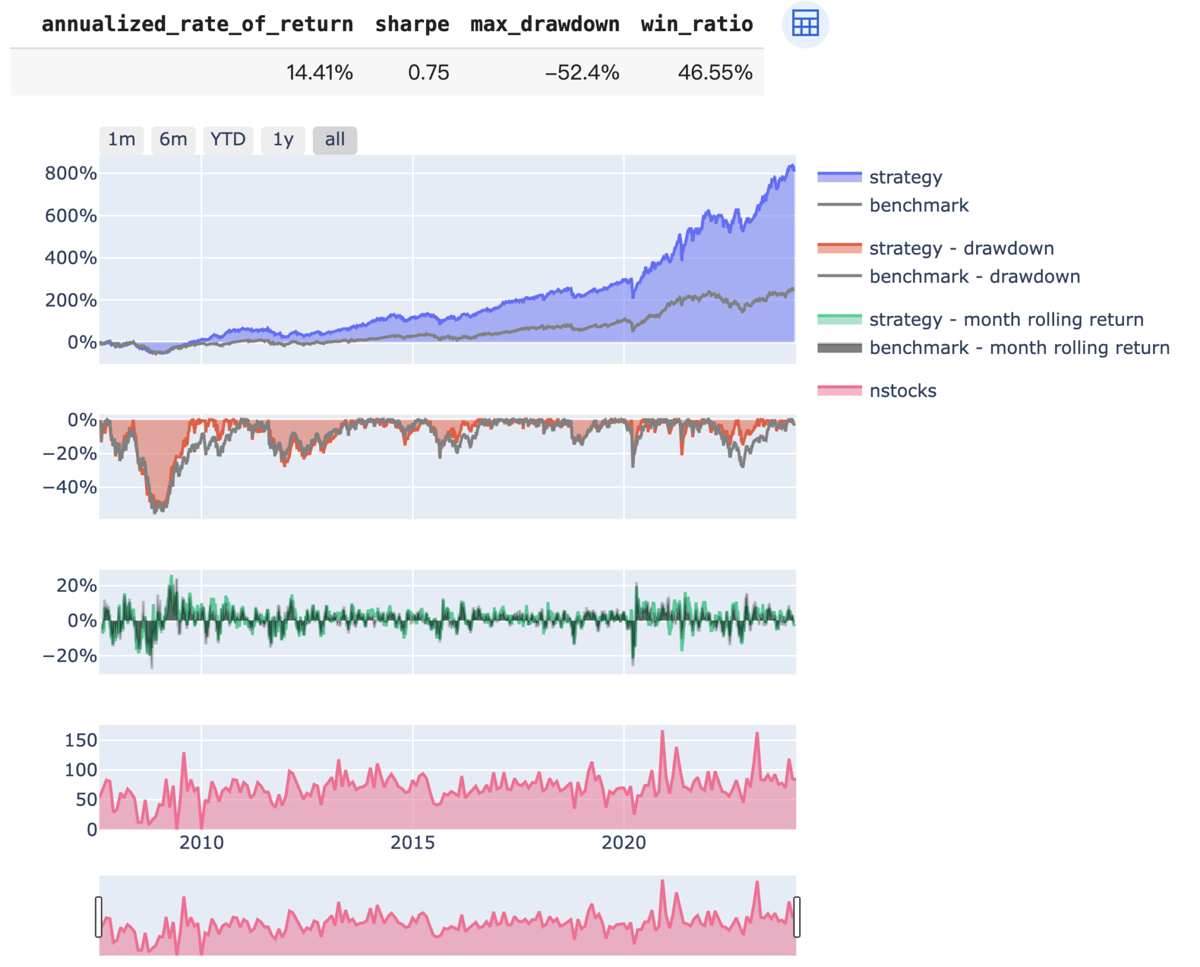Hide benchmark - month rolling return trace

point(1019,348)
